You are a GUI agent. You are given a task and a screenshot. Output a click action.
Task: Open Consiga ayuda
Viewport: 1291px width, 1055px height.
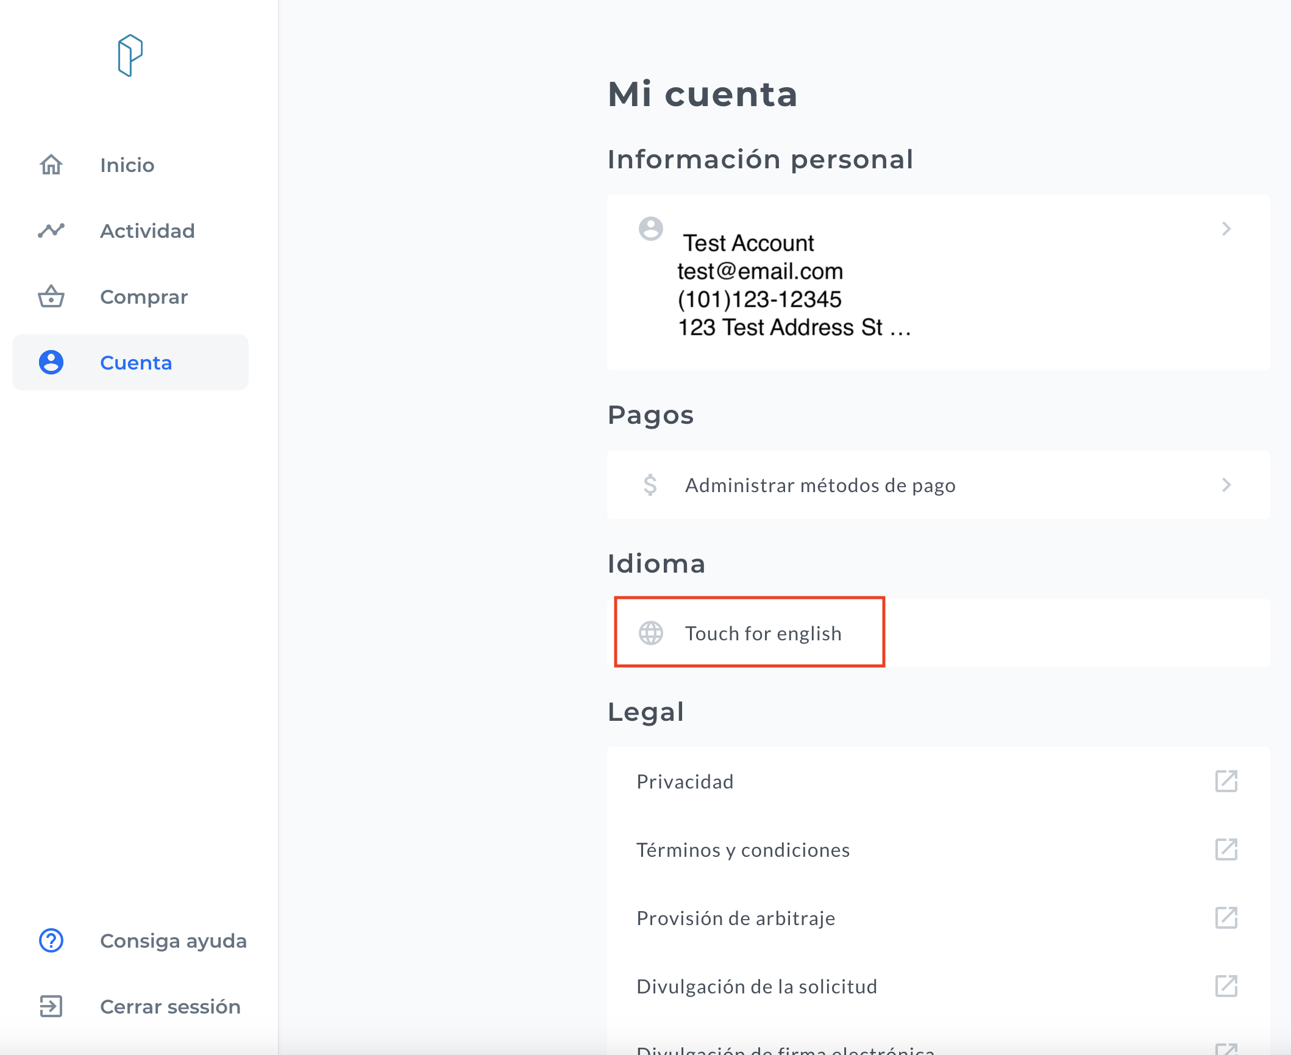[x=130, y=940]
